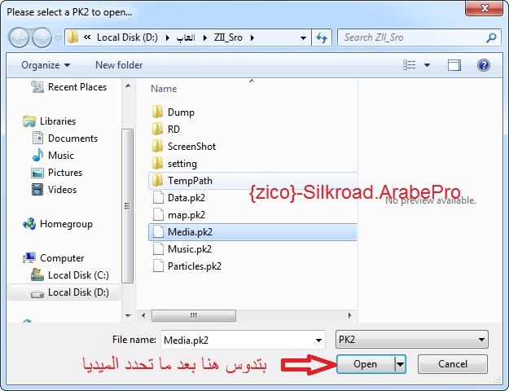Open the Organize menu
Screen dimensions: 509x391
point(46,65)
